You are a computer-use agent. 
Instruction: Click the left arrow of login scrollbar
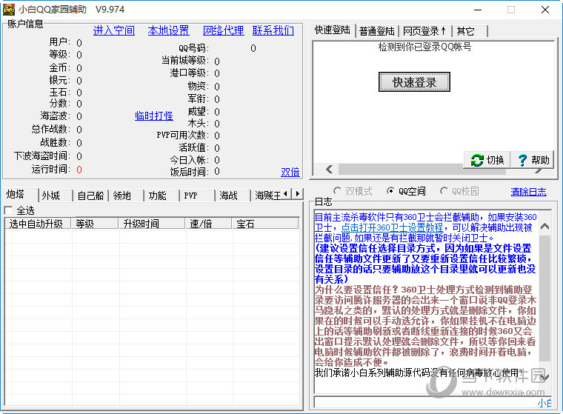[x=329, y=169]
